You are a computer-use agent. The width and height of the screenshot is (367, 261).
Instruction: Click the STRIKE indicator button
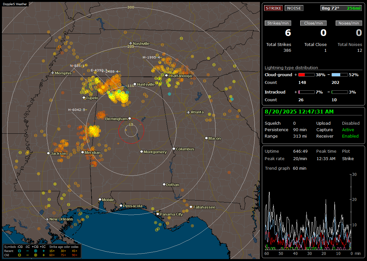[273, 8]
